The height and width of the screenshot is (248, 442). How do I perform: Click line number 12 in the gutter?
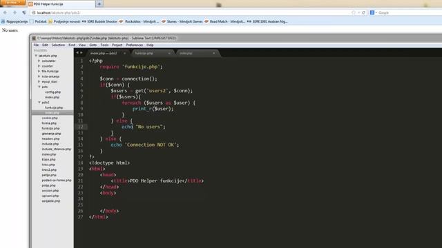80,127
